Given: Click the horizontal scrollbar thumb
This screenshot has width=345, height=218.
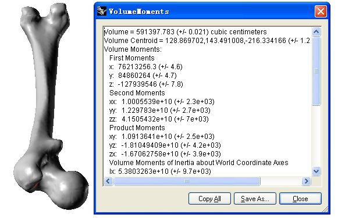Looking at the screenshot, I should coord(187,181).
